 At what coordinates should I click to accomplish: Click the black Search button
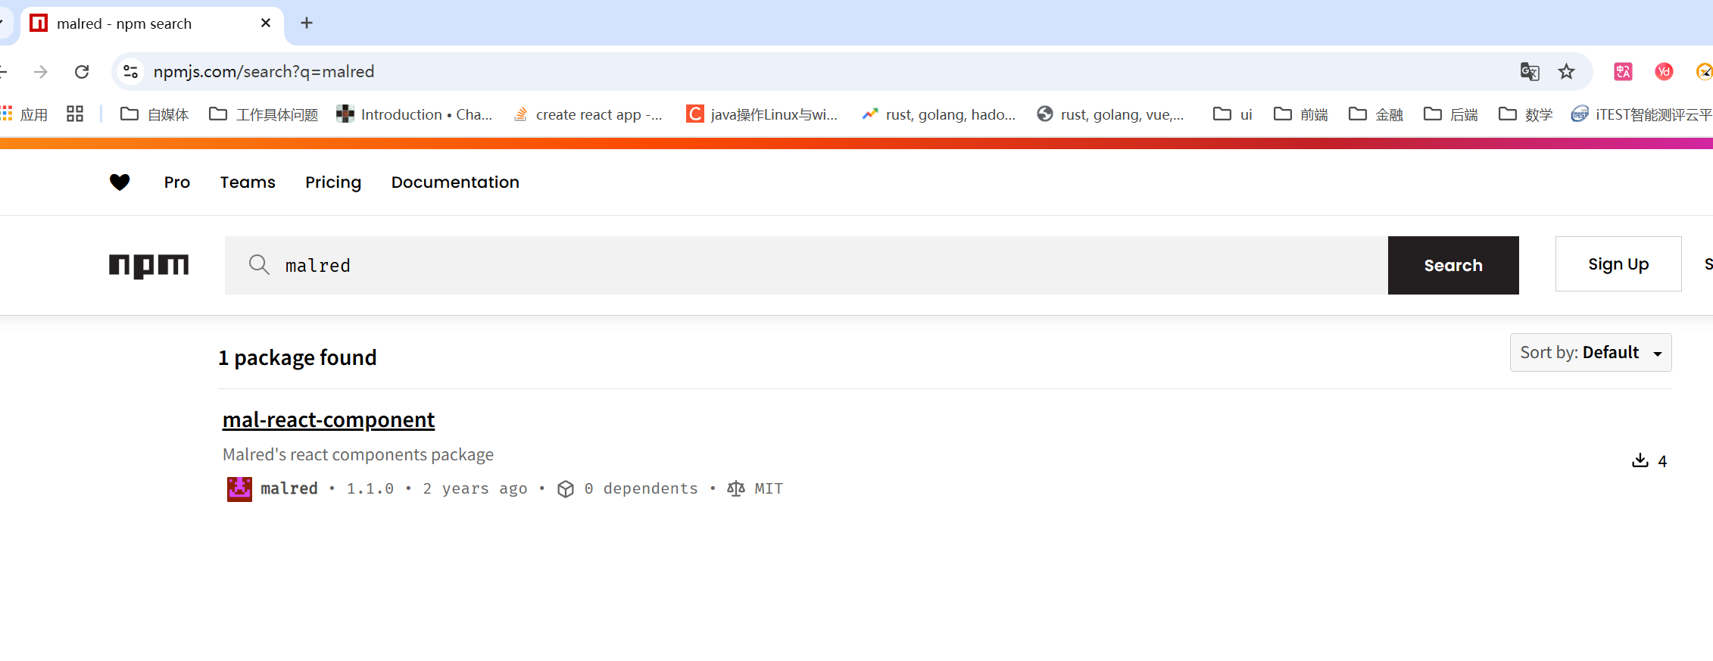tap(1453, 266)
